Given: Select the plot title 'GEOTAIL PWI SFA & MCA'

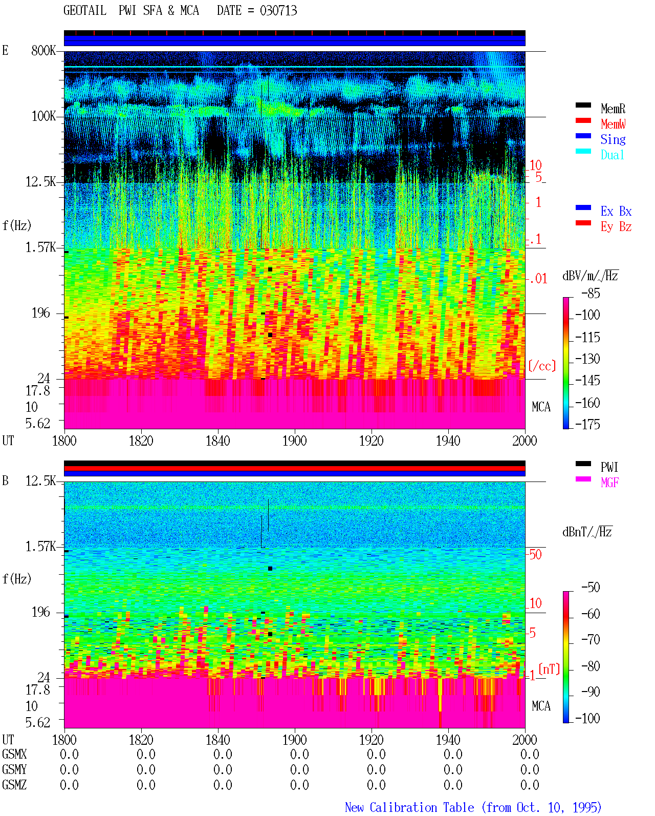Looking at the screenshot, I should click(132, 10).
